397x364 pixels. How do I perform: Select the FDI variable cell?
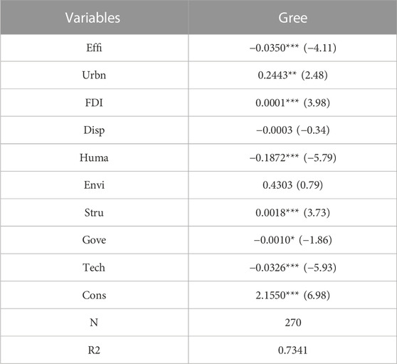point(94,103)
